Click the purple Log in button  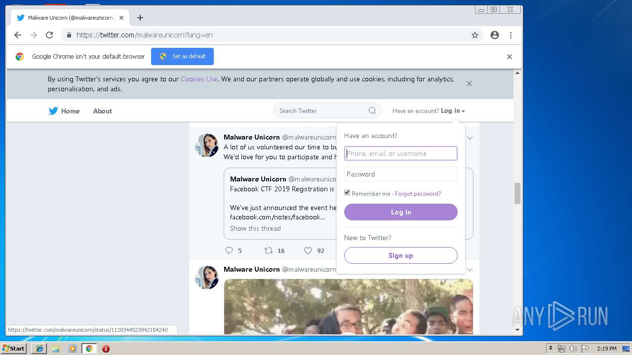click(x=401, y=212)
